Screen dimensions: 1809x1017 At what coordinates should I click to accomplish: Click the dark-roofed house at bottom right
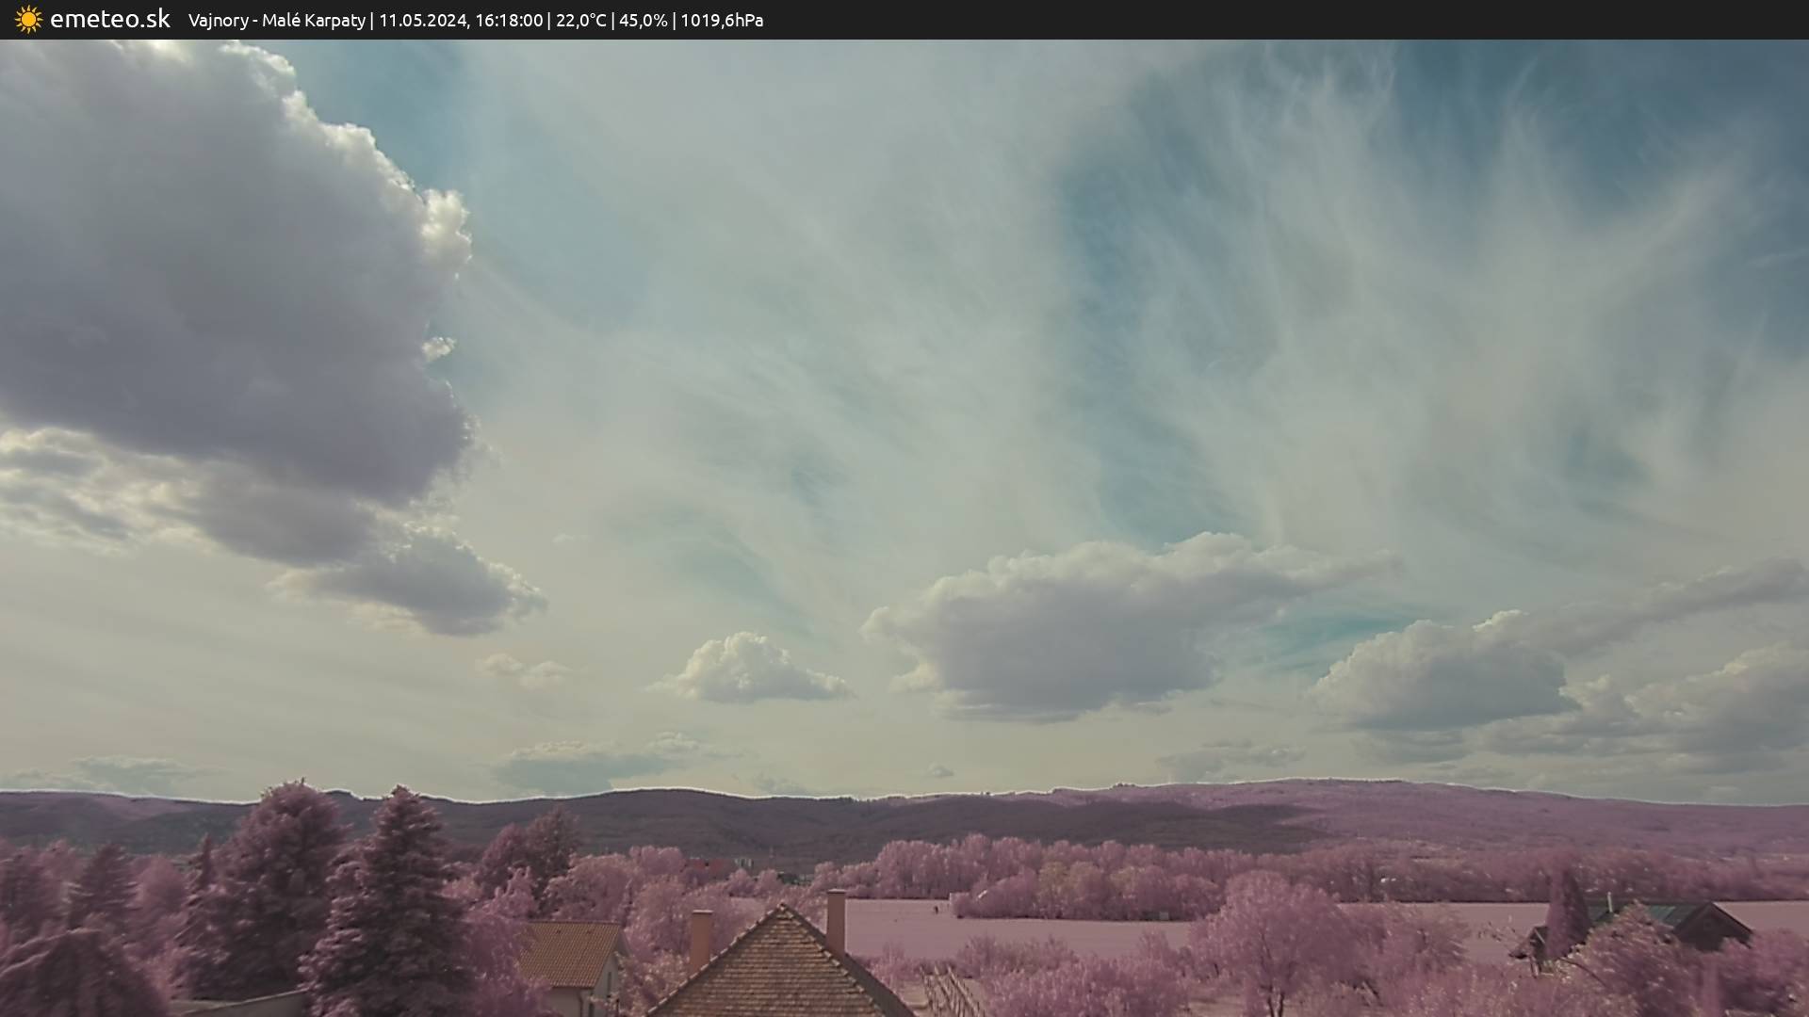1696,921
